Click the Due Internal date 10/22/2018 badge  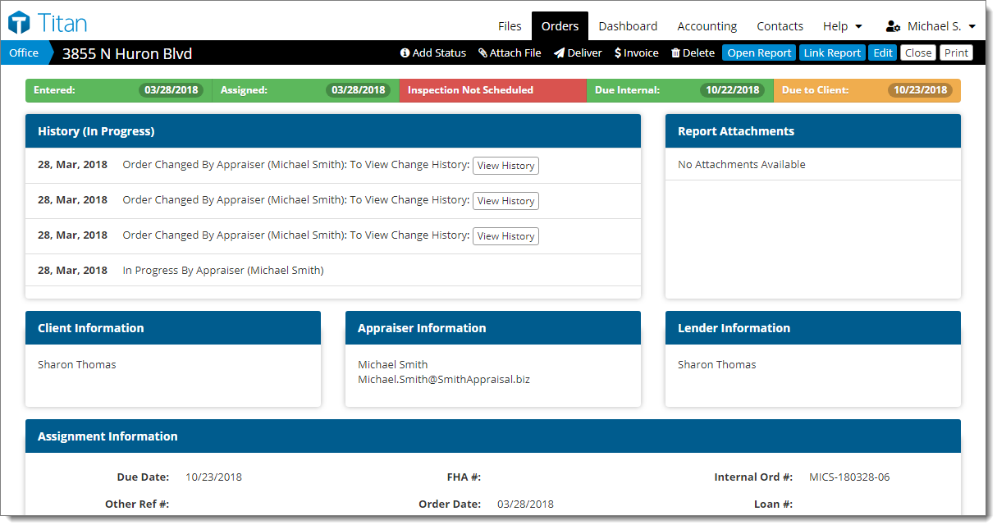(x=732, y=90)
